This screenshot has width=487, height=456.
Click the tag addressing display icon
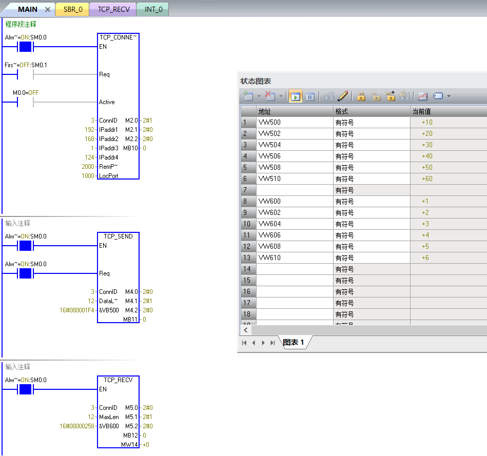[438, 96]
